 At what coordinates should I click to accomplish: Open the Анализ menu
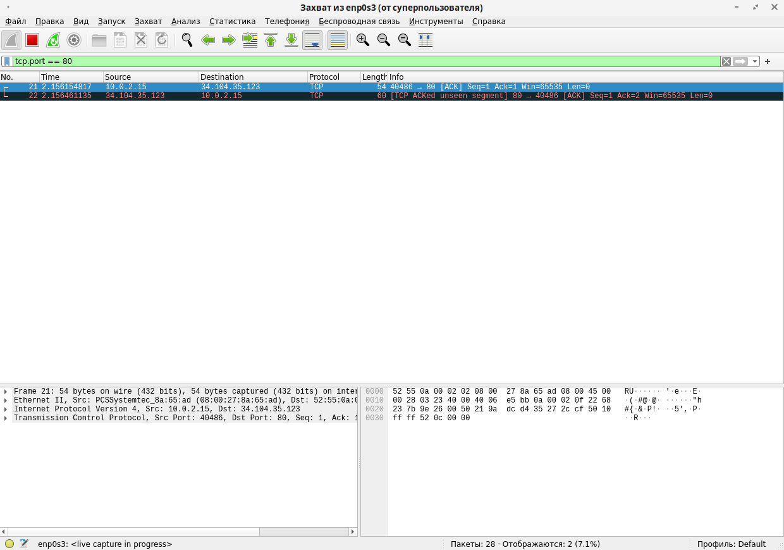click(x=185, y=22)
